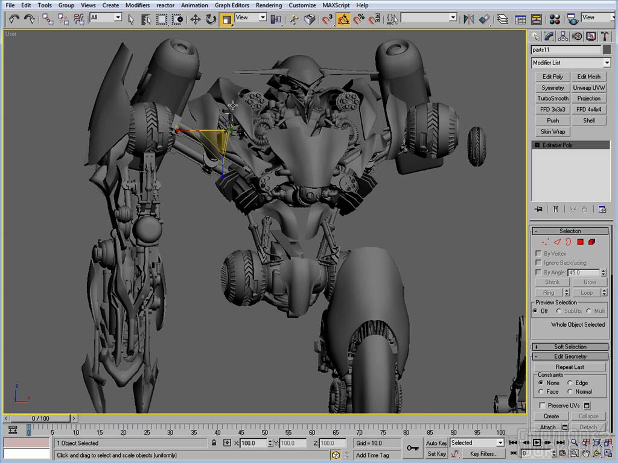Click the Repeat Last button

[x=570, y=367]
